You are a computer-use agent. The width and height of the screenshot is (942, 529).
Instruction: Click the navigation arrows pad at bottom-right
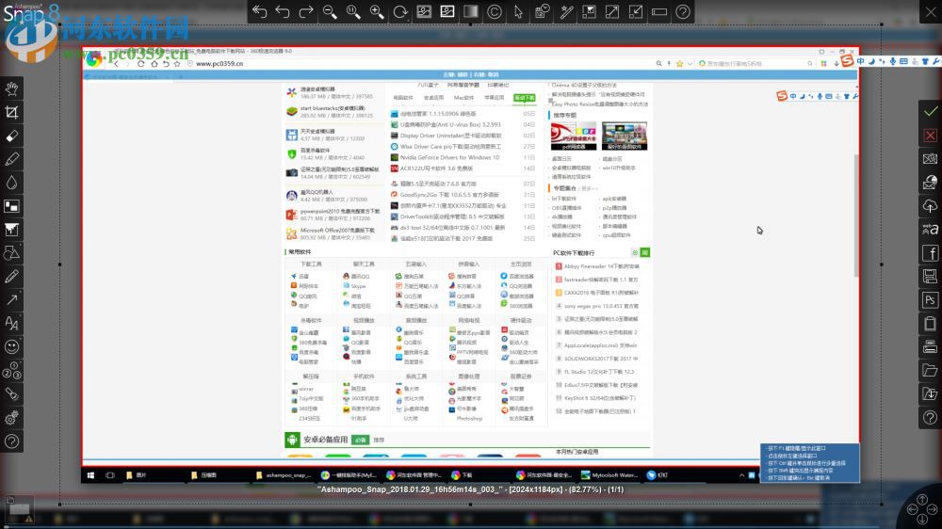click(x=922, y=509)
